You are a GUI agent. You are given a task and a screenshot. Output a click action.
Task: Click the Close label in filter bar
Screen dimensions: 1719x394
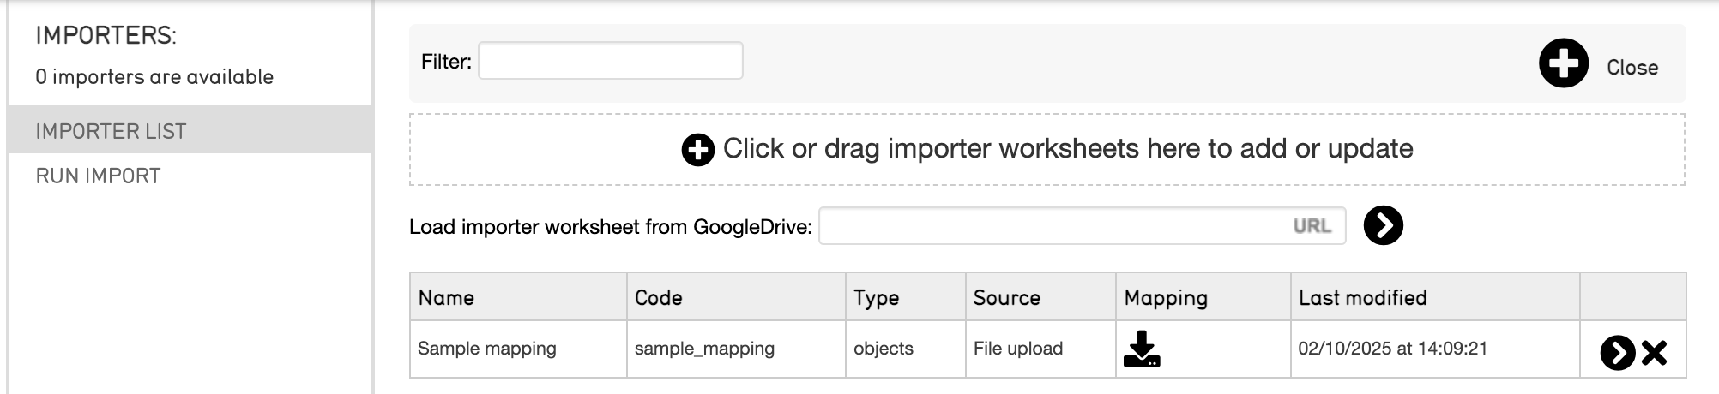(x=1632, y=68)
